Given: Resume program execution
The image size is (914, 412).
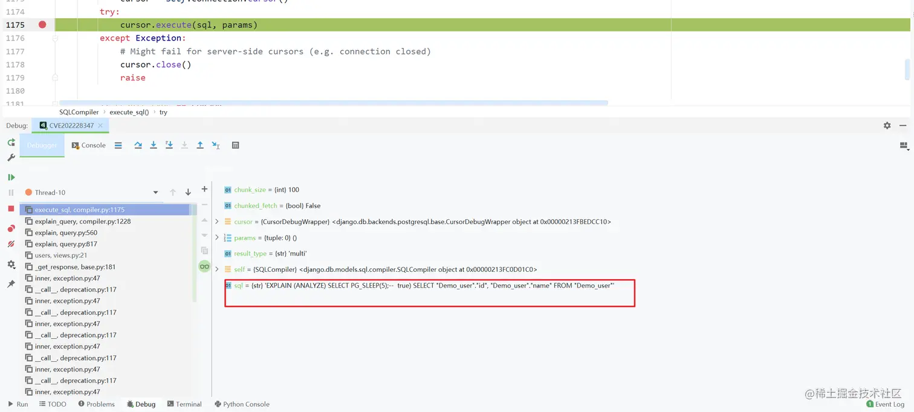Looking at the screenshot, I should (x=11, y=177).
